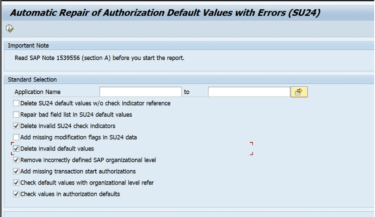Uncheck Check default values with organizational level
This screenshot has height=217, width=375.
point(16,183)
